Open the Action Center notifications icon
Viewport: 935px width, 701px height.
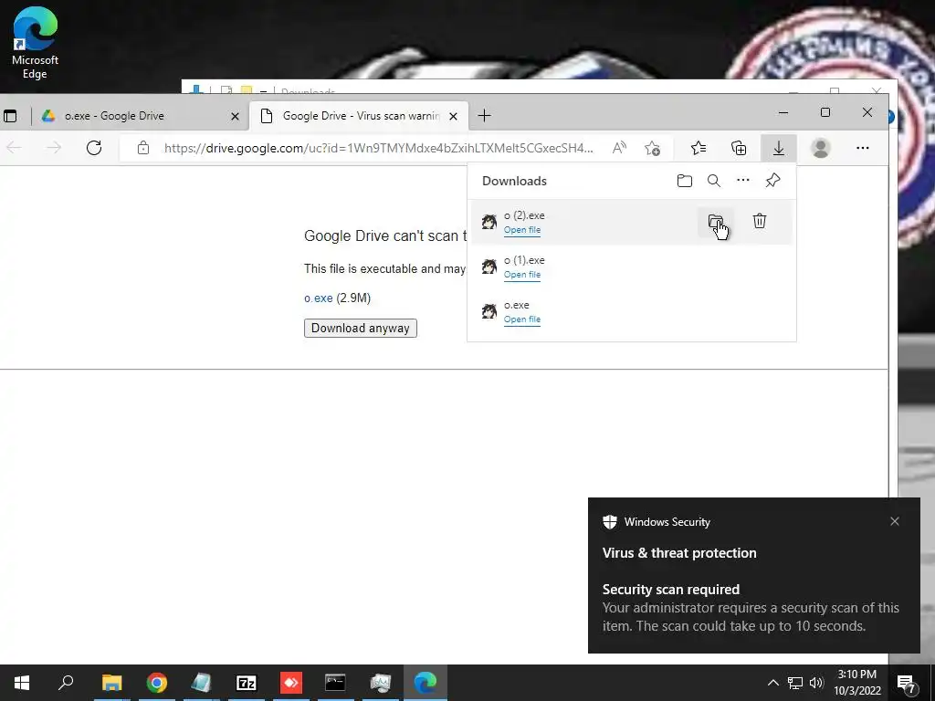pos(907,683)
